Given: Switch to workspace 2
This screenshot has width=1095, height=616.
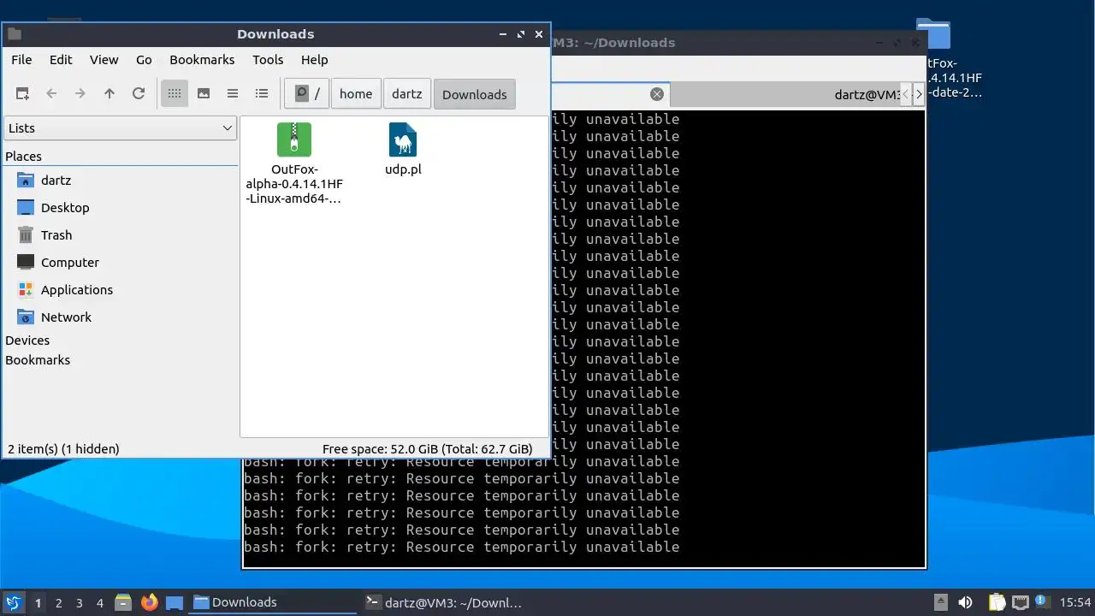Looking at the screenshot, I should 58,603.
